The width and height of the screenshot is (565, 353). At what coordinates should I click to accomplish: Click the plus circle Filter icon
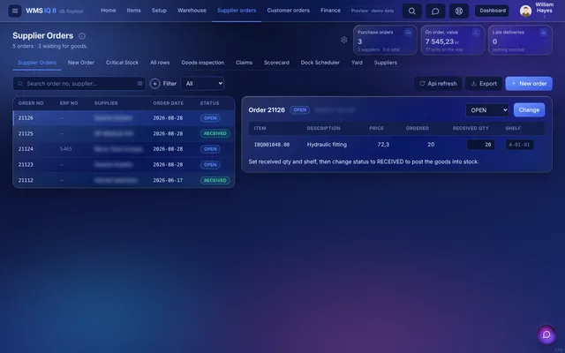(155, 84)
